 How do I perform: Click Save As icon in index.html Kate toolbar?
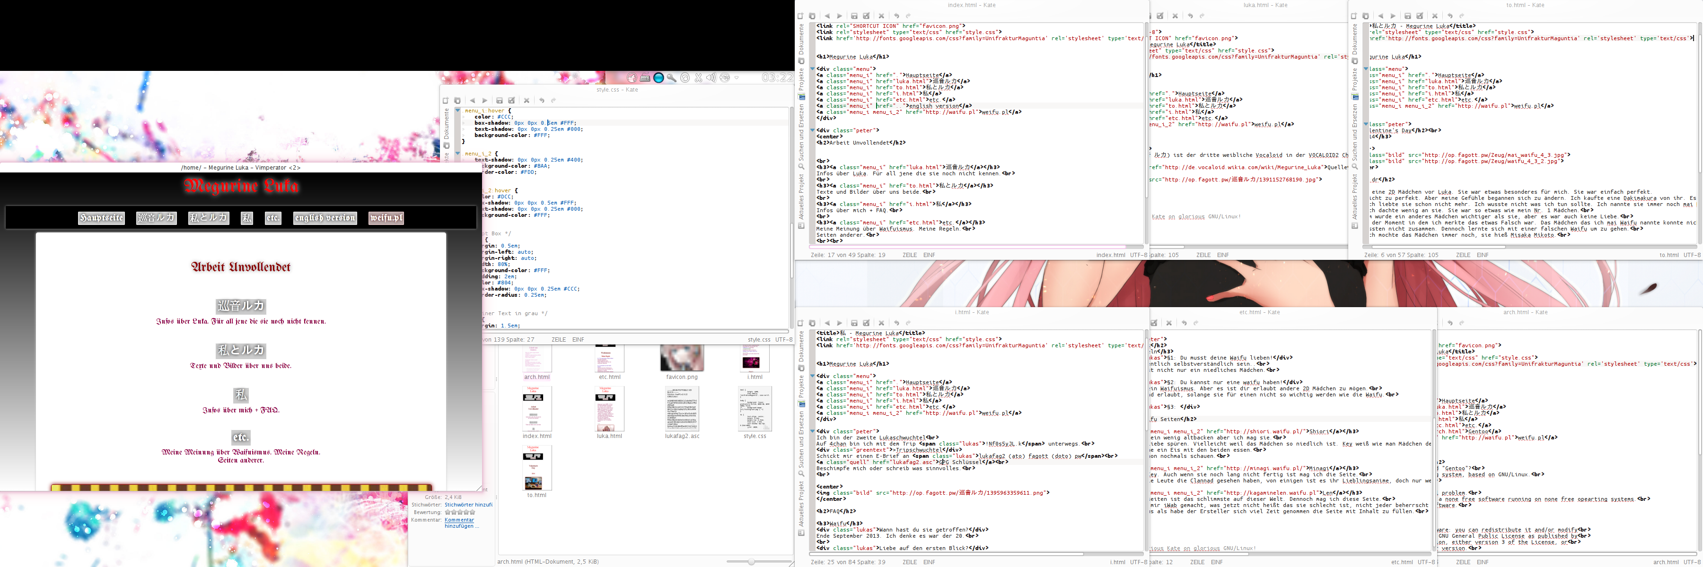[867, 16]
